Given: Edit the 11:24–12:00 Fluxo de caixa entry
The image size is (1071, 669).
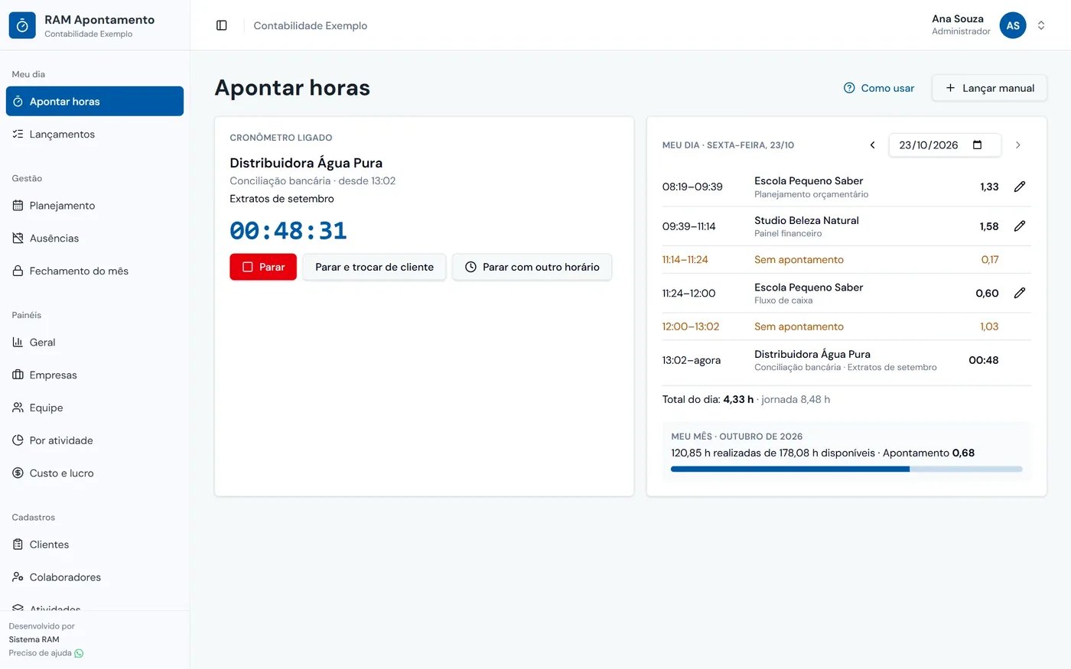Looking at the screenshot, I should [1020, 293].
